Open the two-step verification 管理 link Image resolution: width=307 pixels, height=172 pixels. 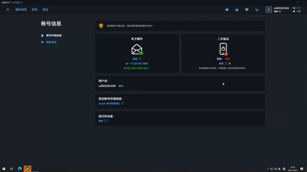tap(221, 63)
